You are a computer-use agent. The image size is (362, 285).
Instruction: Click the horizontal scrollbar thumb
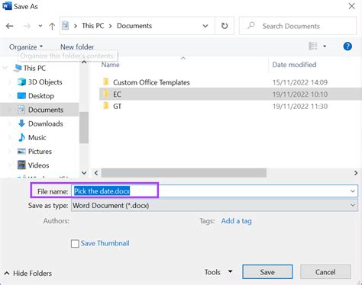184,173
